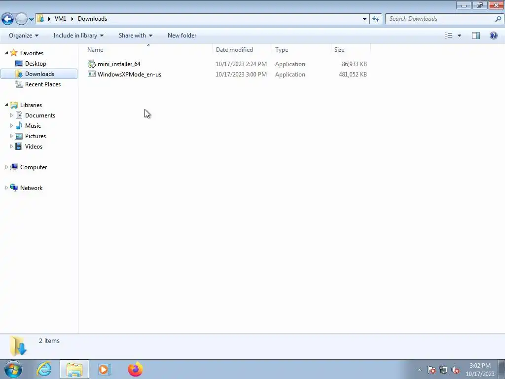
Task: Expand the Computer node
Action: 6,167
